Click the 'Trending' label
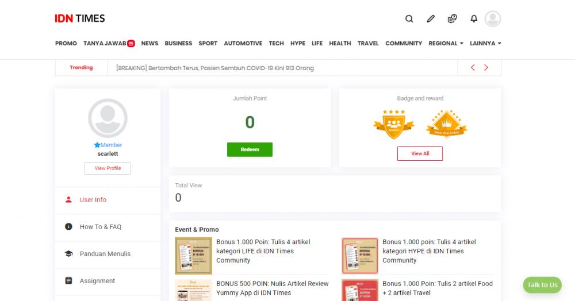Image resolution: width=575 pixels, height=301 pixels. pos(82,67)
